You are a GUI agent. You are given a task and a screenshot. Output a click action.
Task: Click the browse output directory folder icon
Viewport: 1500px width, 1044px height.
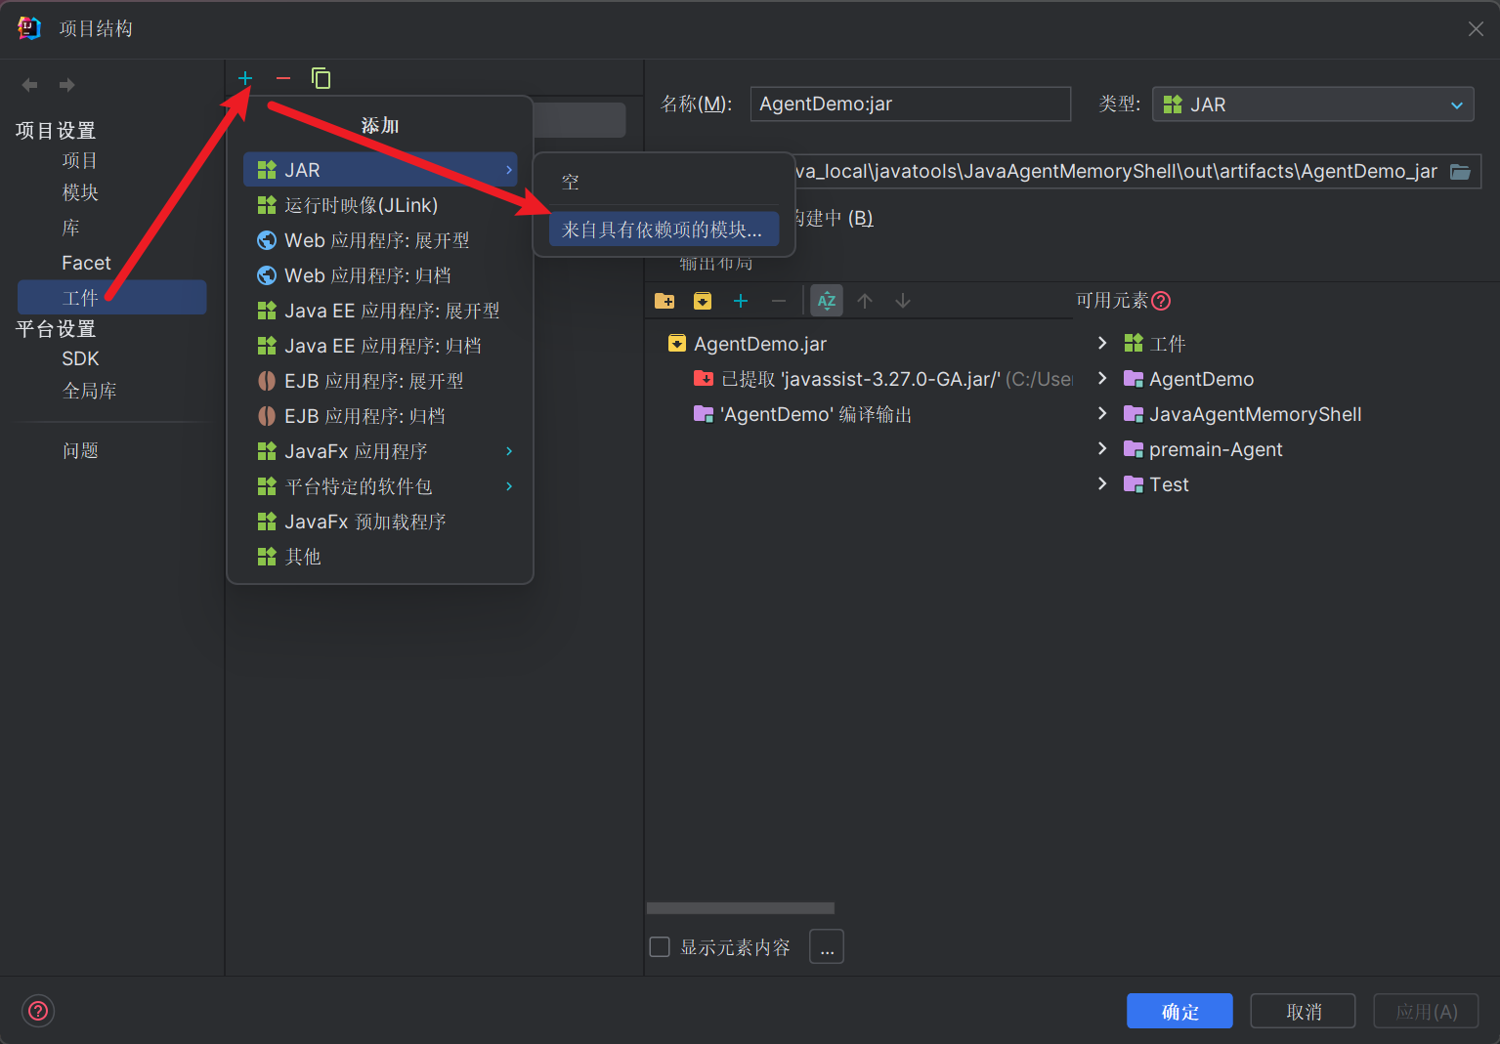click(x=1460, y=172)
